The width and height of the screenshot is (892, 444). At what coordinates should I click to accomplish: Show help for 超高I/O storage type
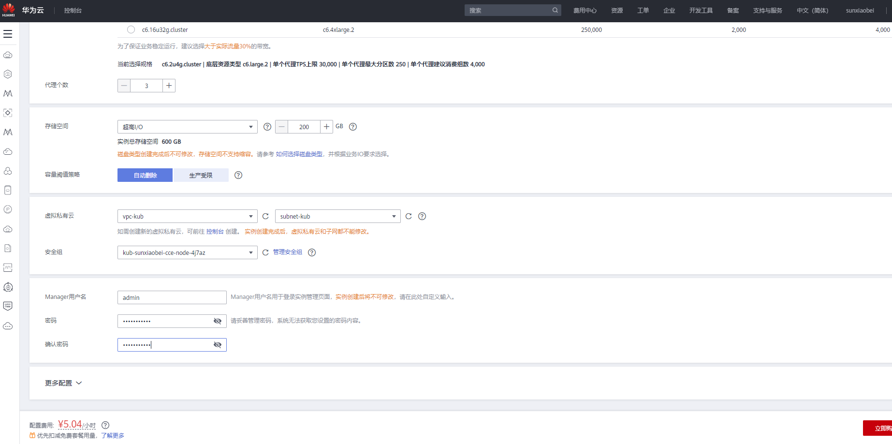coord(267,127)
